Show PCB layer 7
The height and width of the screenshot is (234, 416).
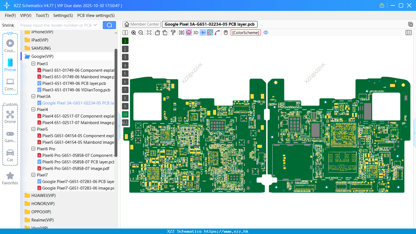125,90
